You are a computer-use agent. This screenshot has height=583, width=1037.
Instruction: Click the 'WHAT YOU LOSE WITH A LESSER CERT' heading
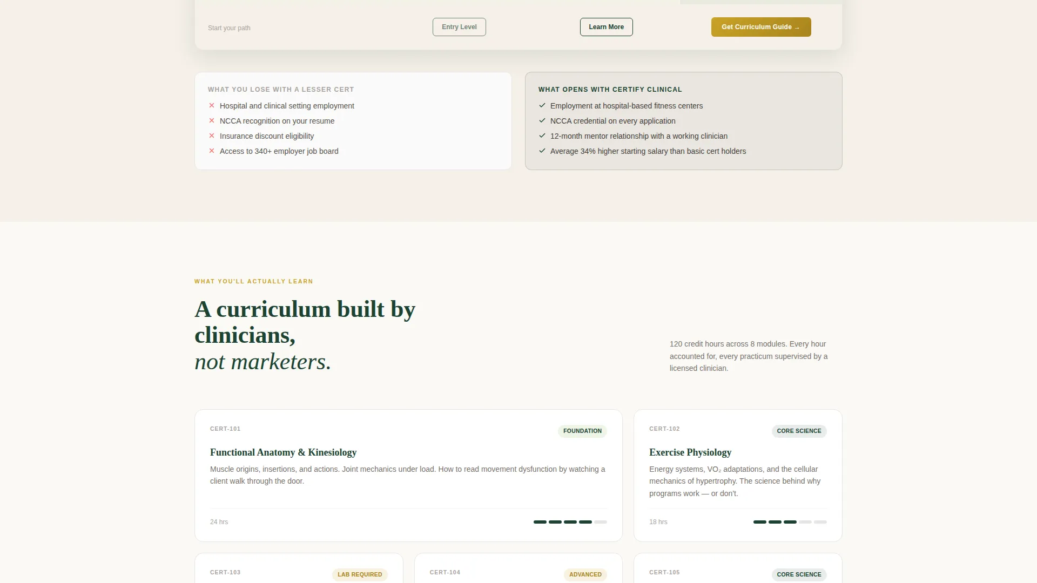tap(281, 90)
